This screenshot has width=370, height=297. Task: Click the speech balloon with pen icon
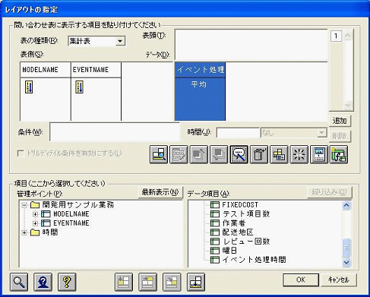(x=239, y=154)
